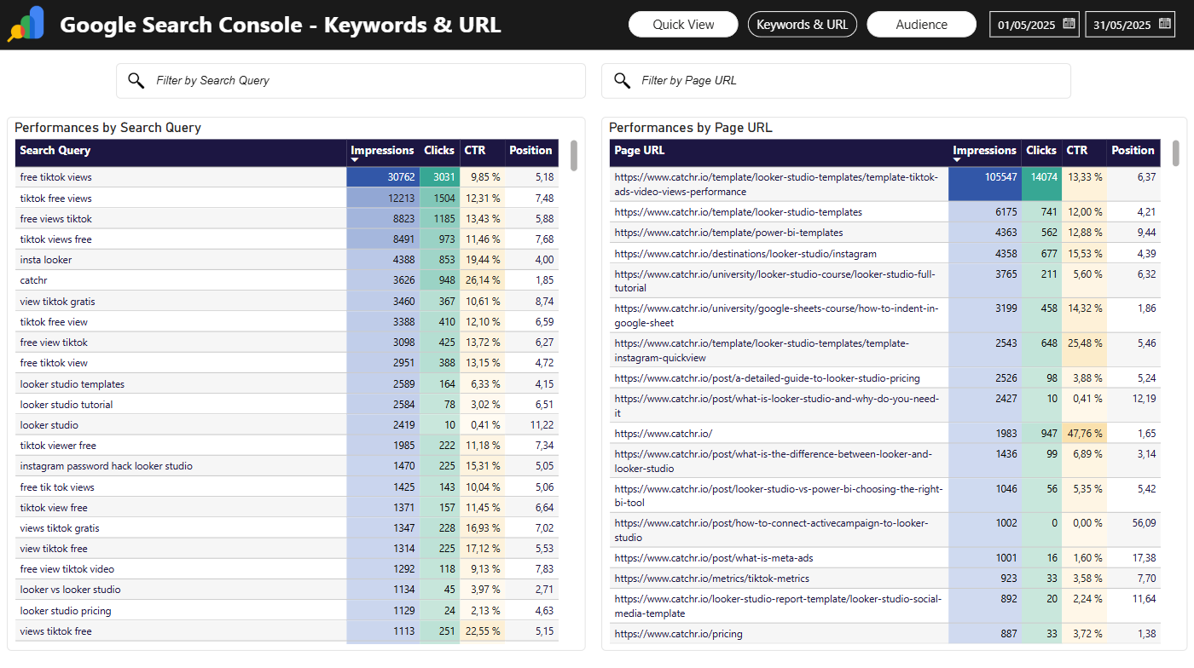
Task: Click the magnifier icon beside Filter by Page URL
Action: point(622,80)
